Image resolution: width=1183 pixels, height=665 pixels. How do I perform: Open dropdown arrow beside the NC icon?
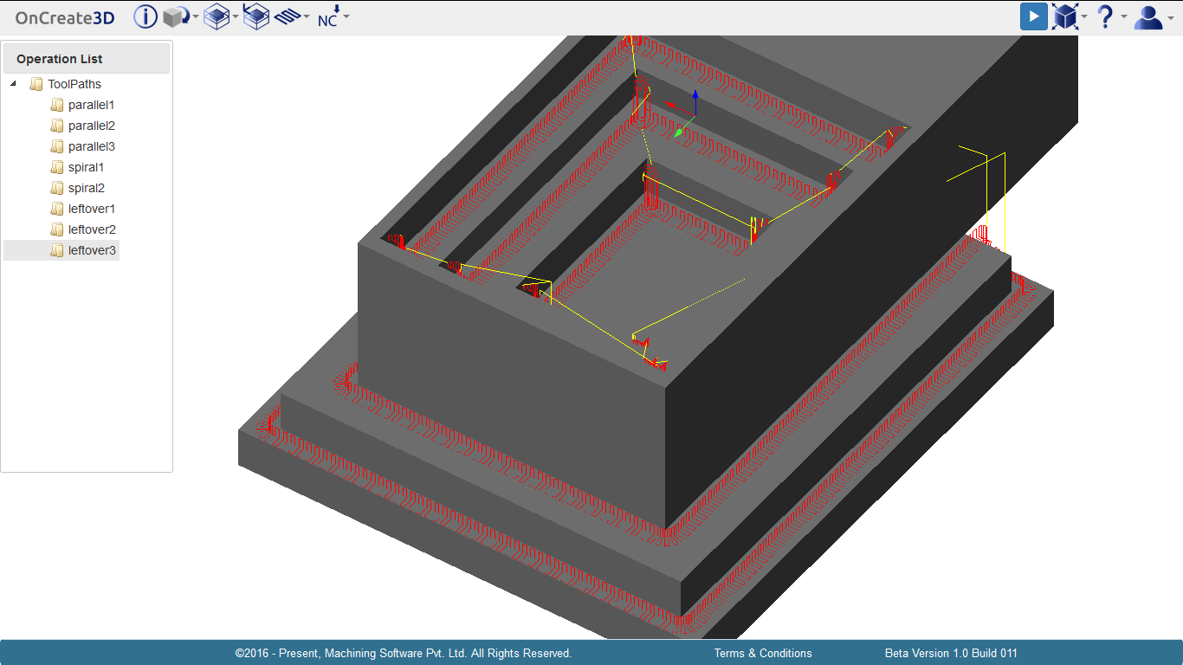coord(346,16)
